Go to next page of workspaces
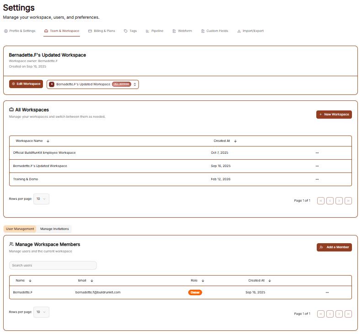The width and height of the screenshot is (362, 334). tap(339, 201)
